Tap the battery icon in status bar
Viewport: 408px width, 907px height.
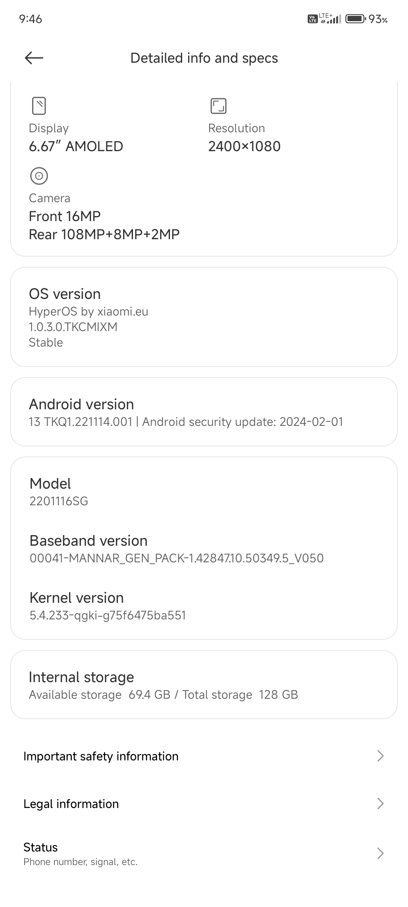point(355,19)
